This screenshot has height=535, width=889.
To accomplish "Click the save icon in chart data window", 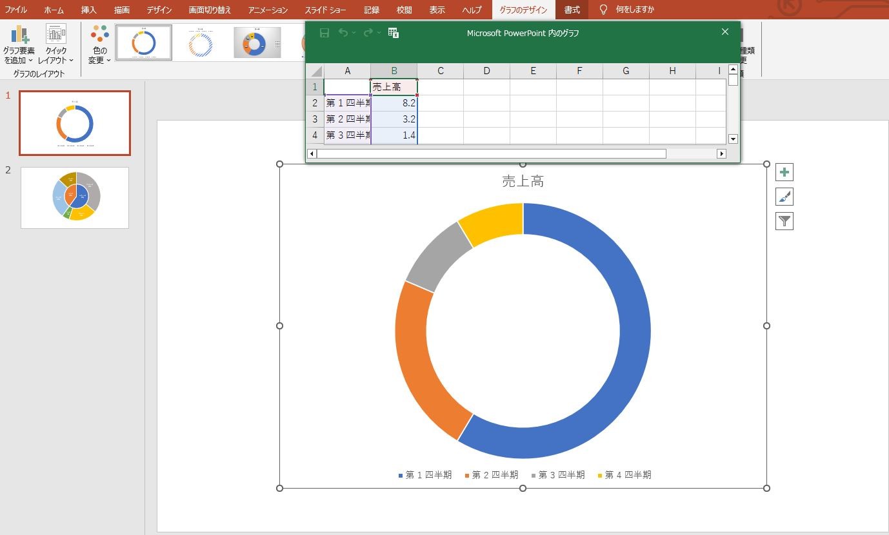I will coord(325,33).
